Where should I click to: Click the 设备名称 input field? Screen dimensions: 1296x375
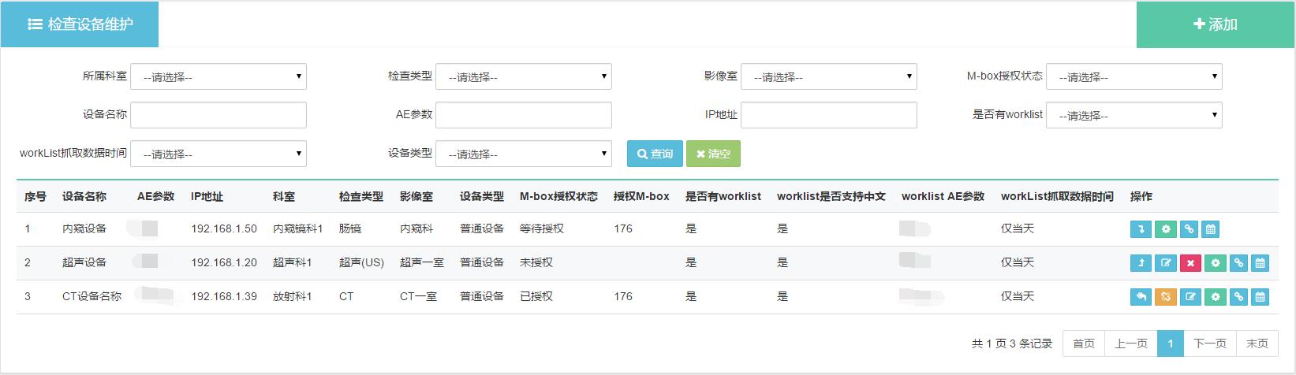click(218, 115)
